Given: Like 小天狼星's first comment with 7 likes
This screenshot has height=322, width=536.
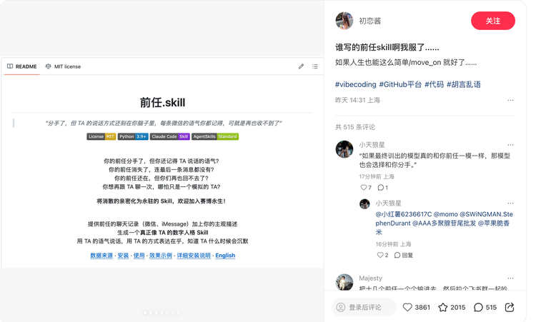Looking at the screenshot, I should (364, 188).
